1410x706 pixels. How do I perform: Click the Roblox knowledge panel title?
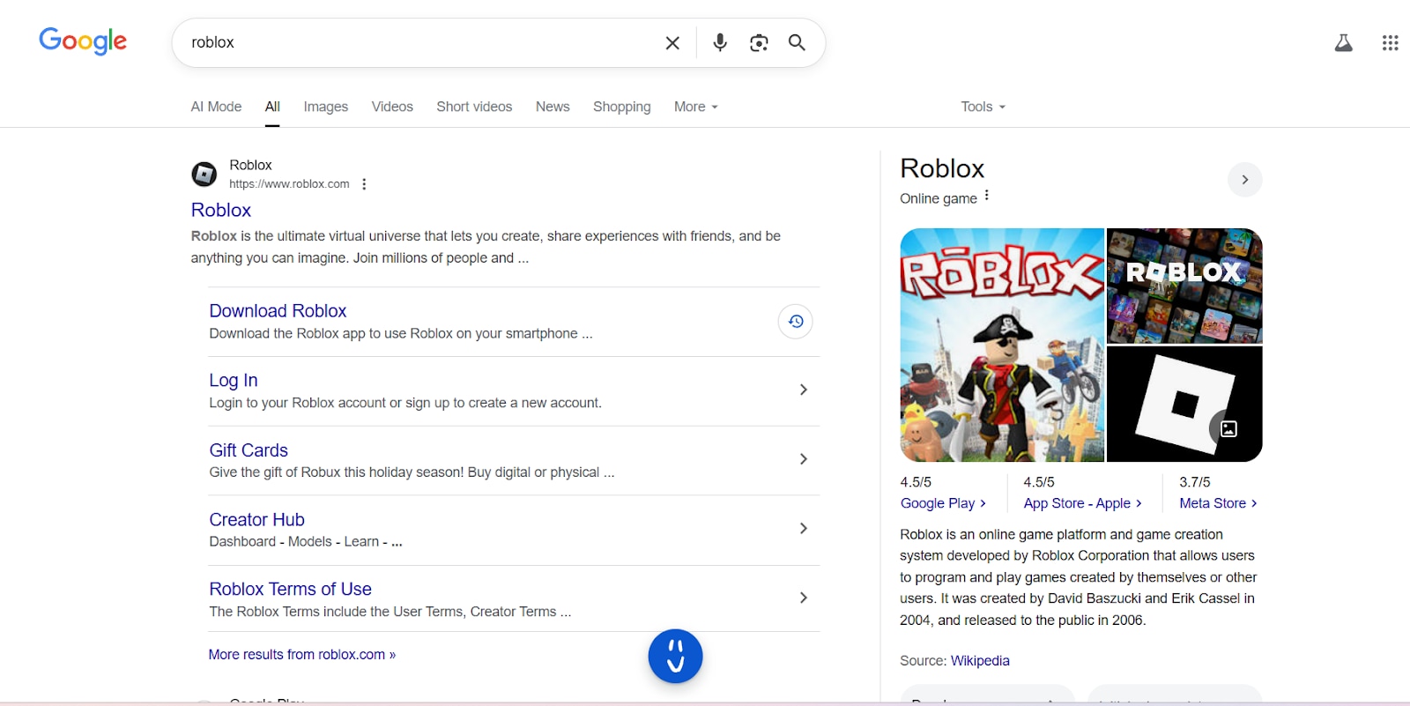942,168
